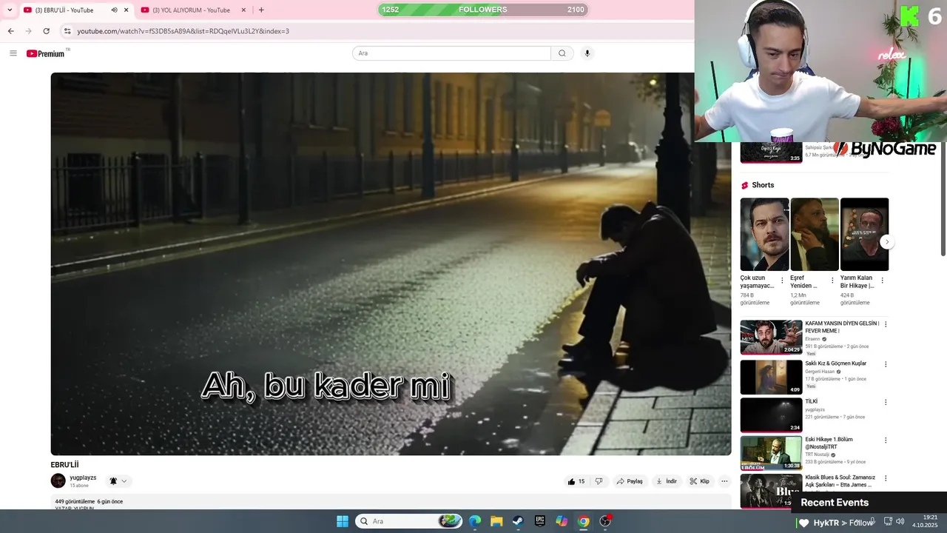Screen dimensions: 947x533
Task: Open the Elraenn channel name
Action: (813, 339)
